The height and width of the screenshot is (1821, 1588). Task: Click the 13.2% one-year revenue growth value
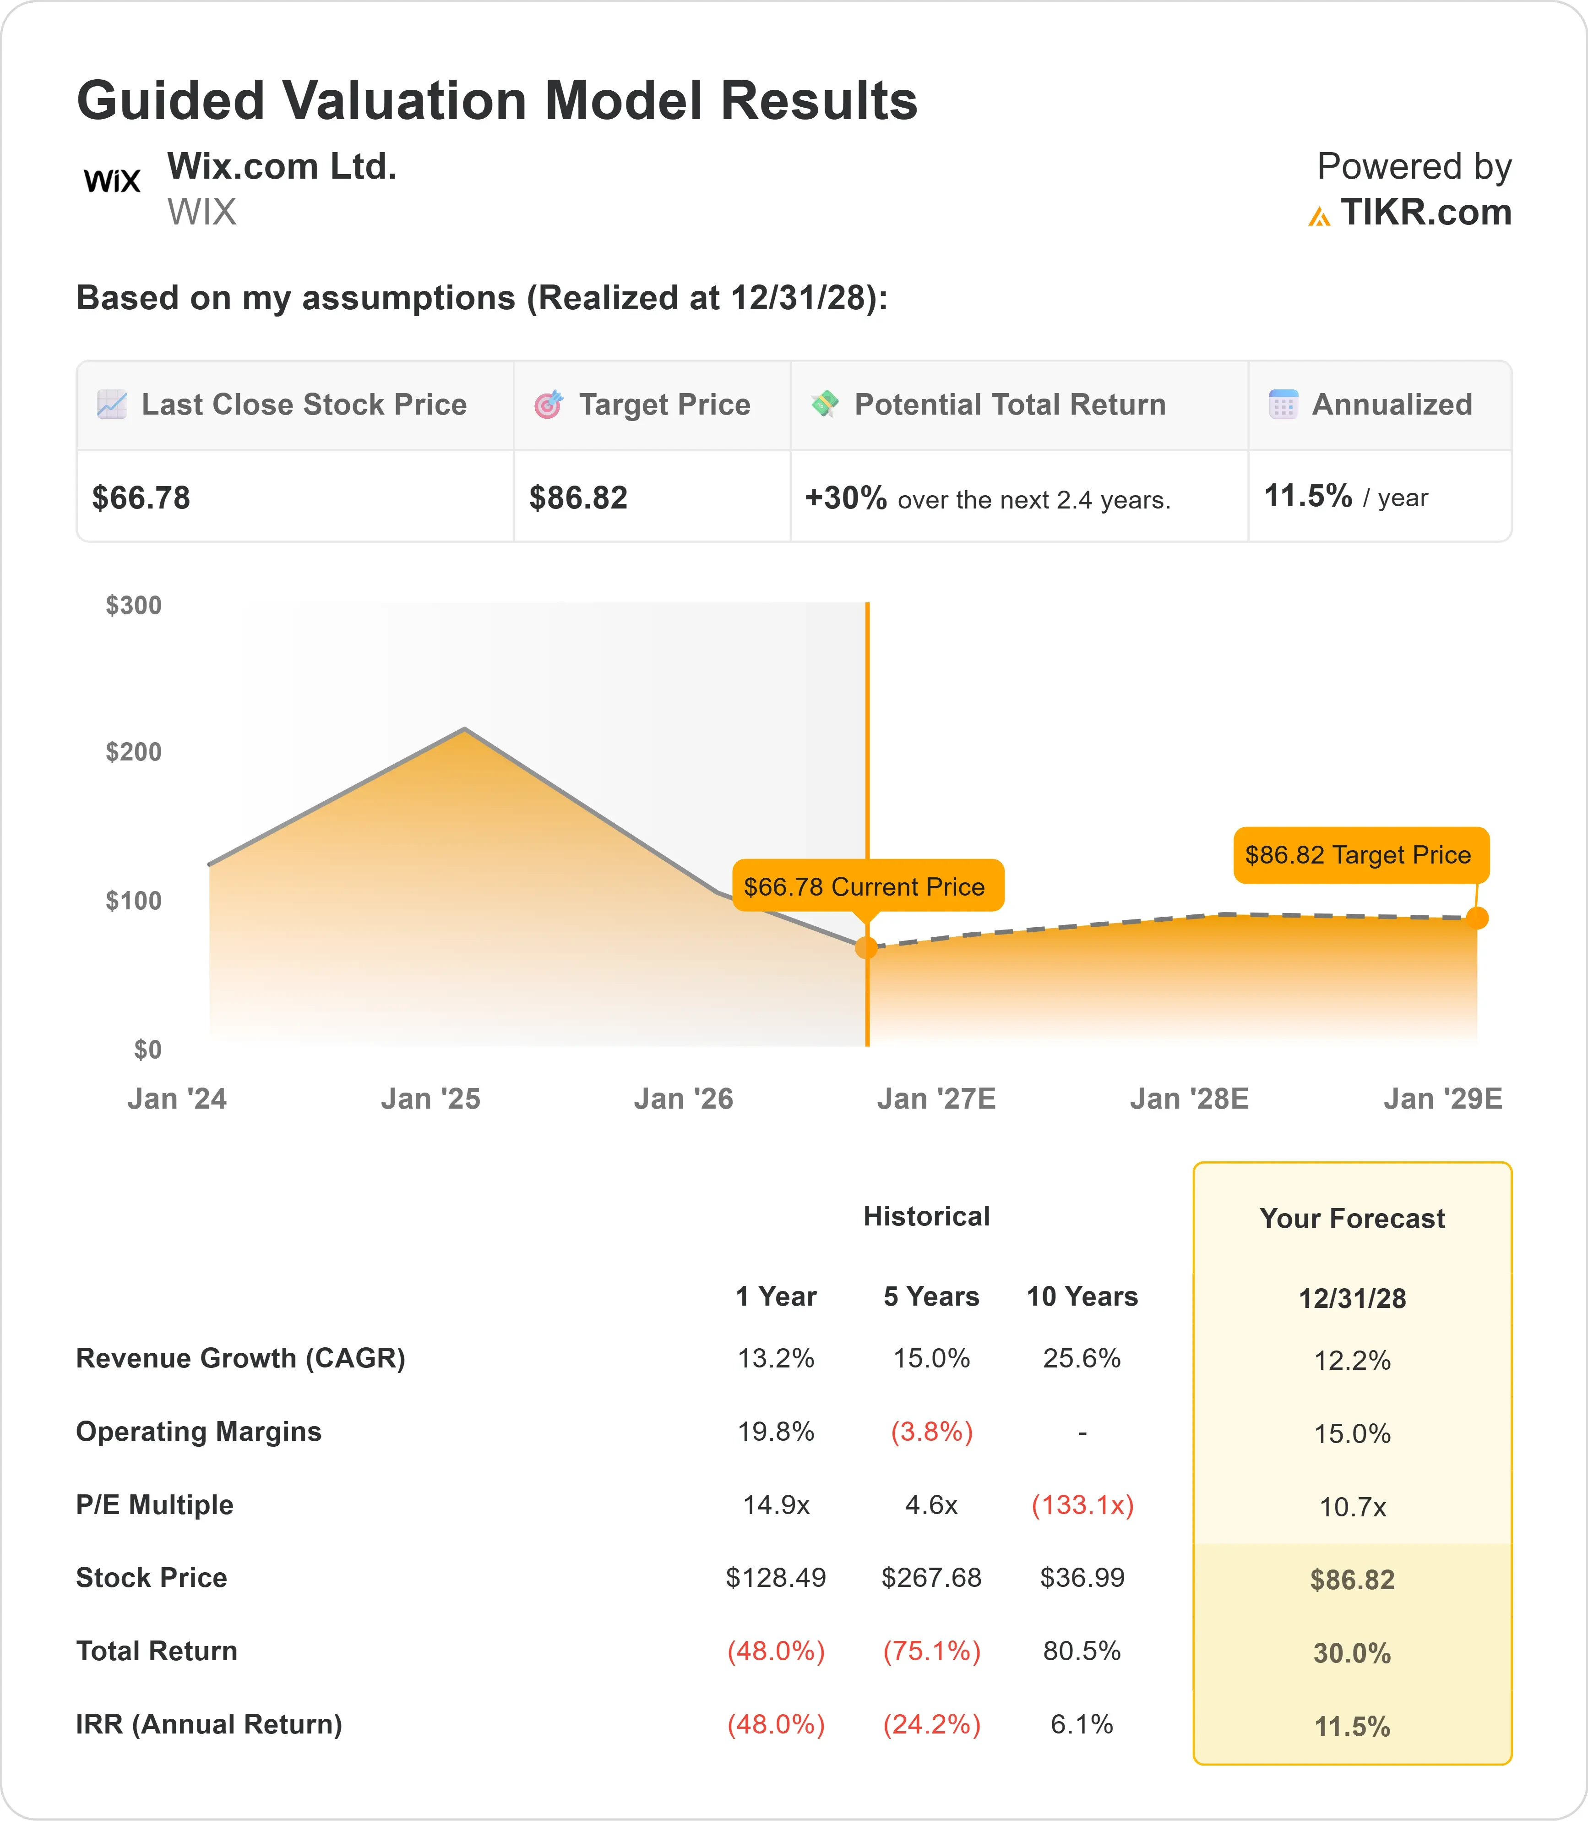pos(776,1358)
